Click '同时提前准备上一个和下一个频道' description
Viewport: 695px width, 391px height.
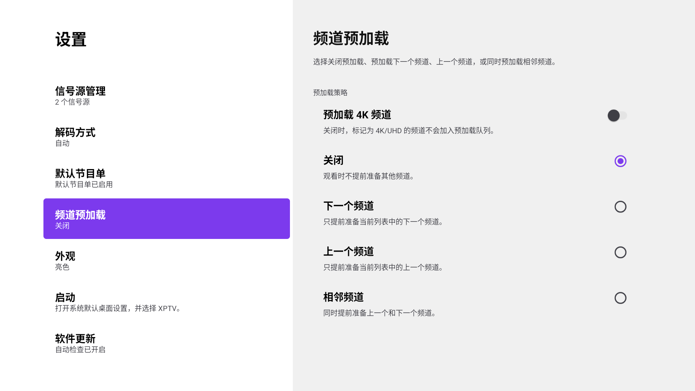(380, 313)
